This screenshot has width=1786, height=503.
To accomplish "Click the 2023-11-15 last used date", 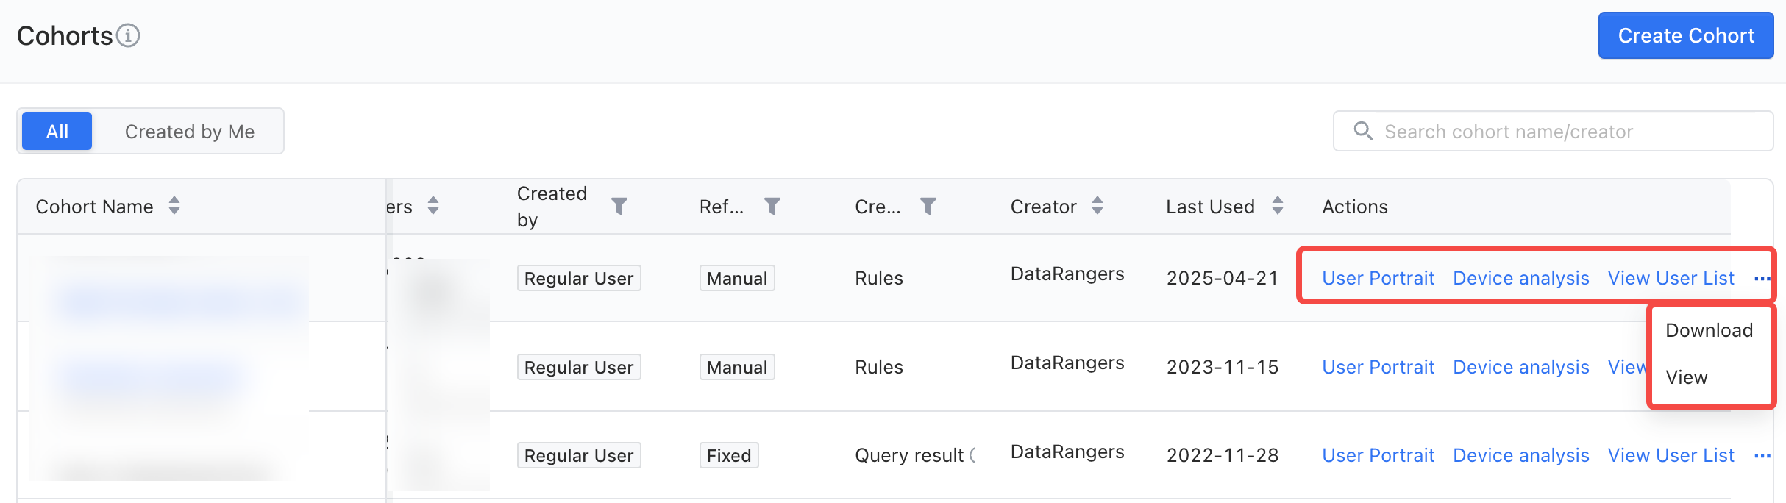I will (x=1223, y=367).
